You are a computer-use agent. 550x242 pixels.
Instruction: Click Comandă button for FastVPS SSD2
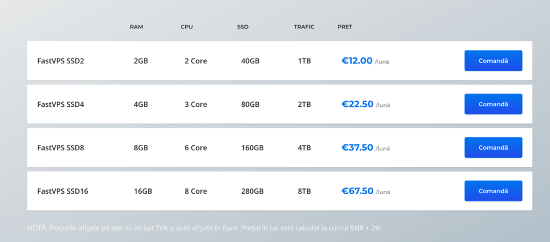click(493, 61)
